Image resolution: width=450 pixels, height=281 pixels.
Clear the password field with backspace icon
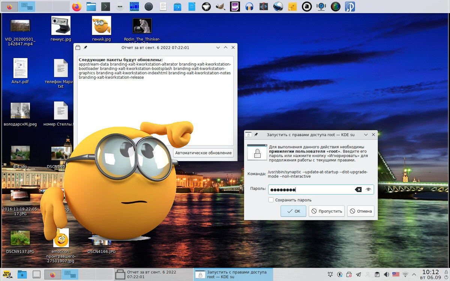[x=358, y=190]
